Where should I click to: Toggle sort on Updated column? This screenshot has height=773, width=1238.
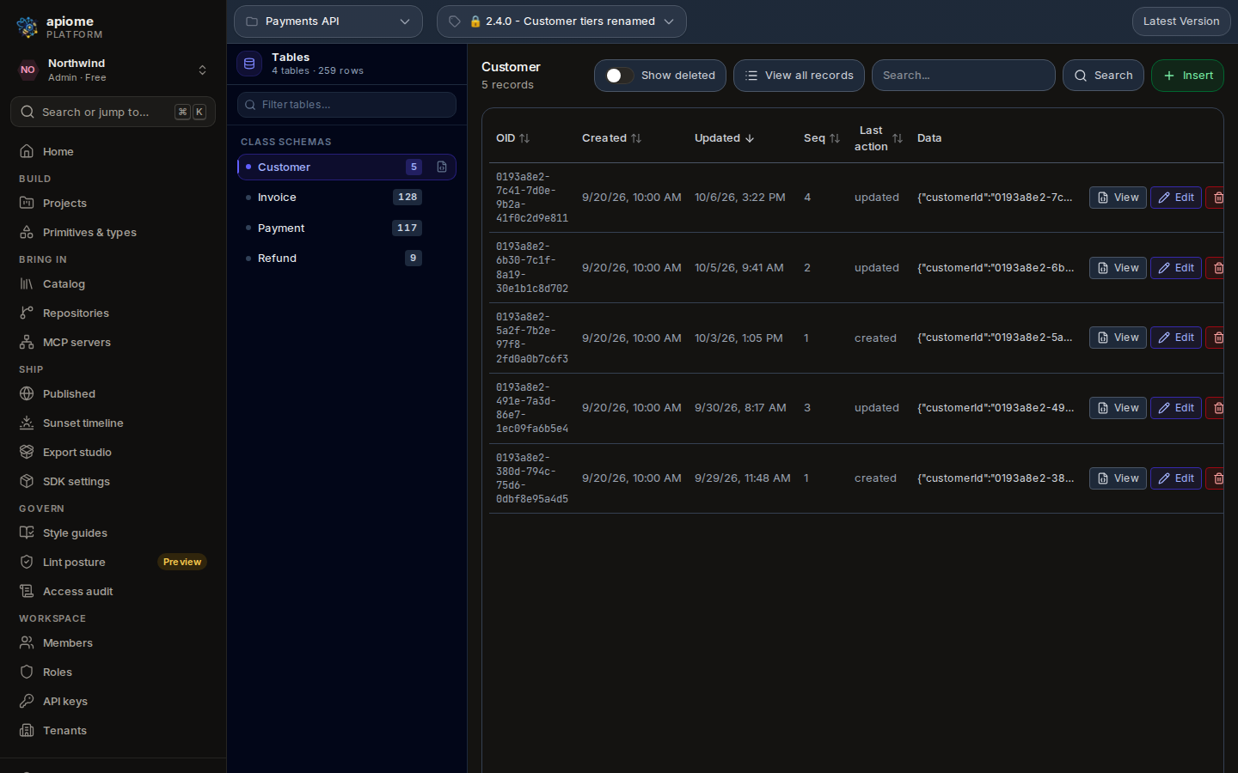[724, 138]
